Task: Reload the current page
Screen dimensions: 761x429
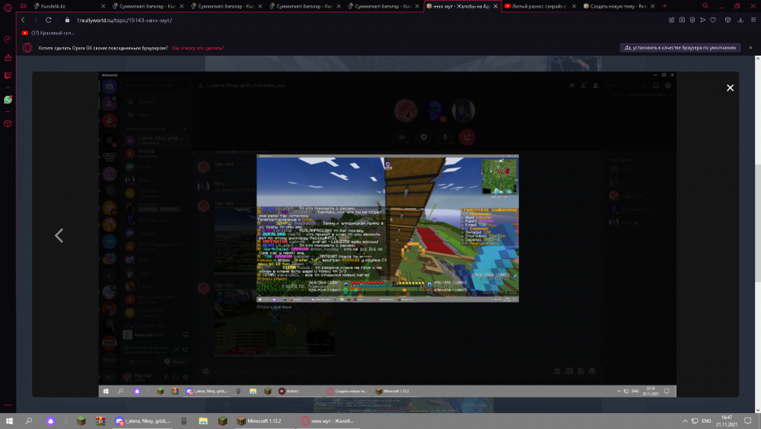Action: 49,20
